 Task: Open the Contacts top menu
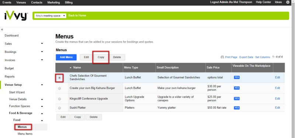click(x=37, y=3)
